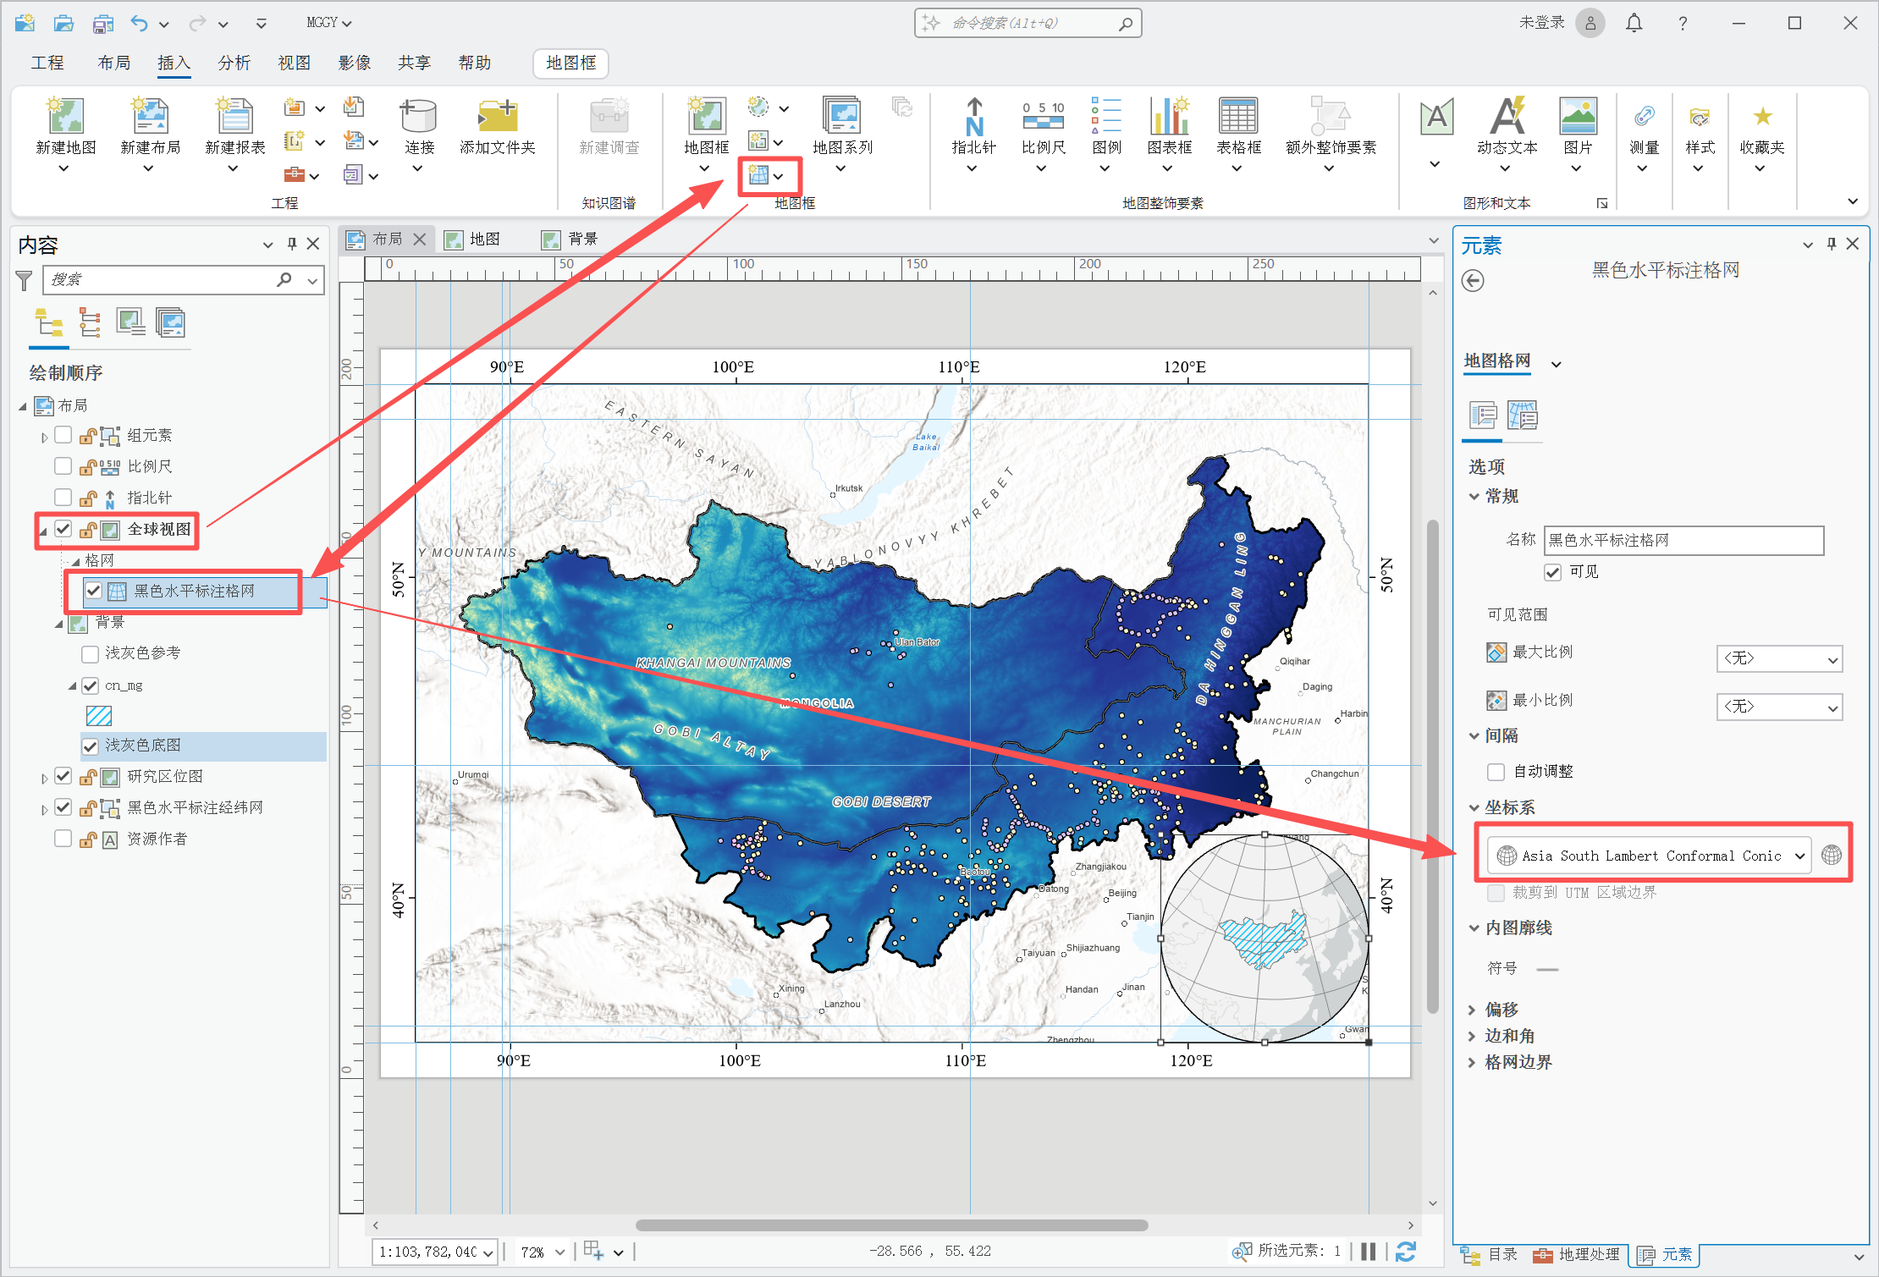The height and width of the screenshot is (1277, 1879).
Task: Open the 地理处理 pane tab
Action: click(1578, 1254)
